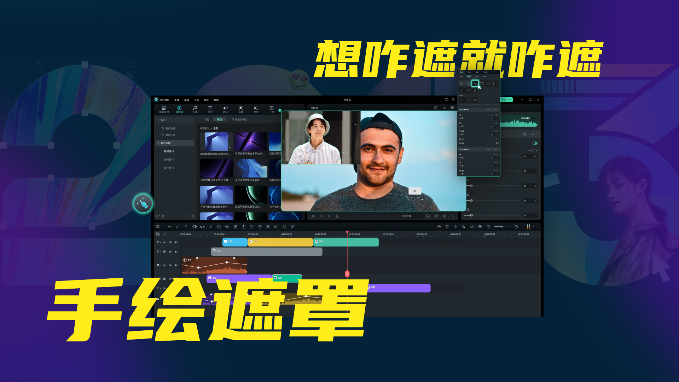The height and width of the screenshot is (382, 679).
Task: Take a snapshot with the camera icon
Action: (436, 216)
